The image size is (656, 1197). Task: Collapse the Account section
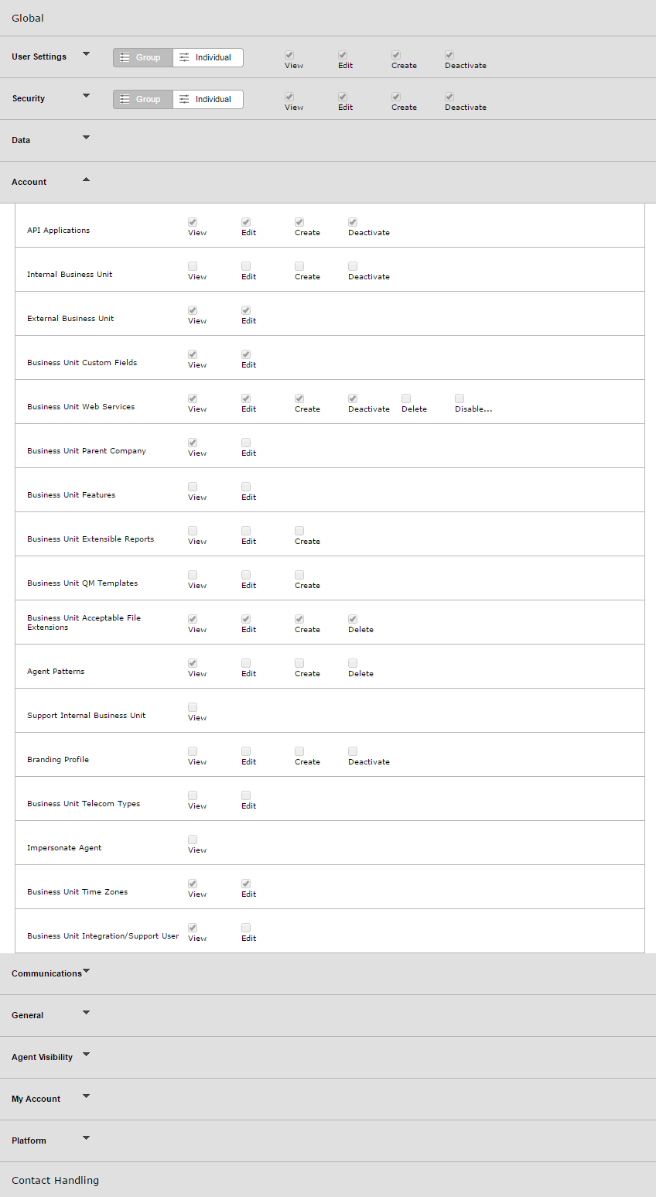86,180
